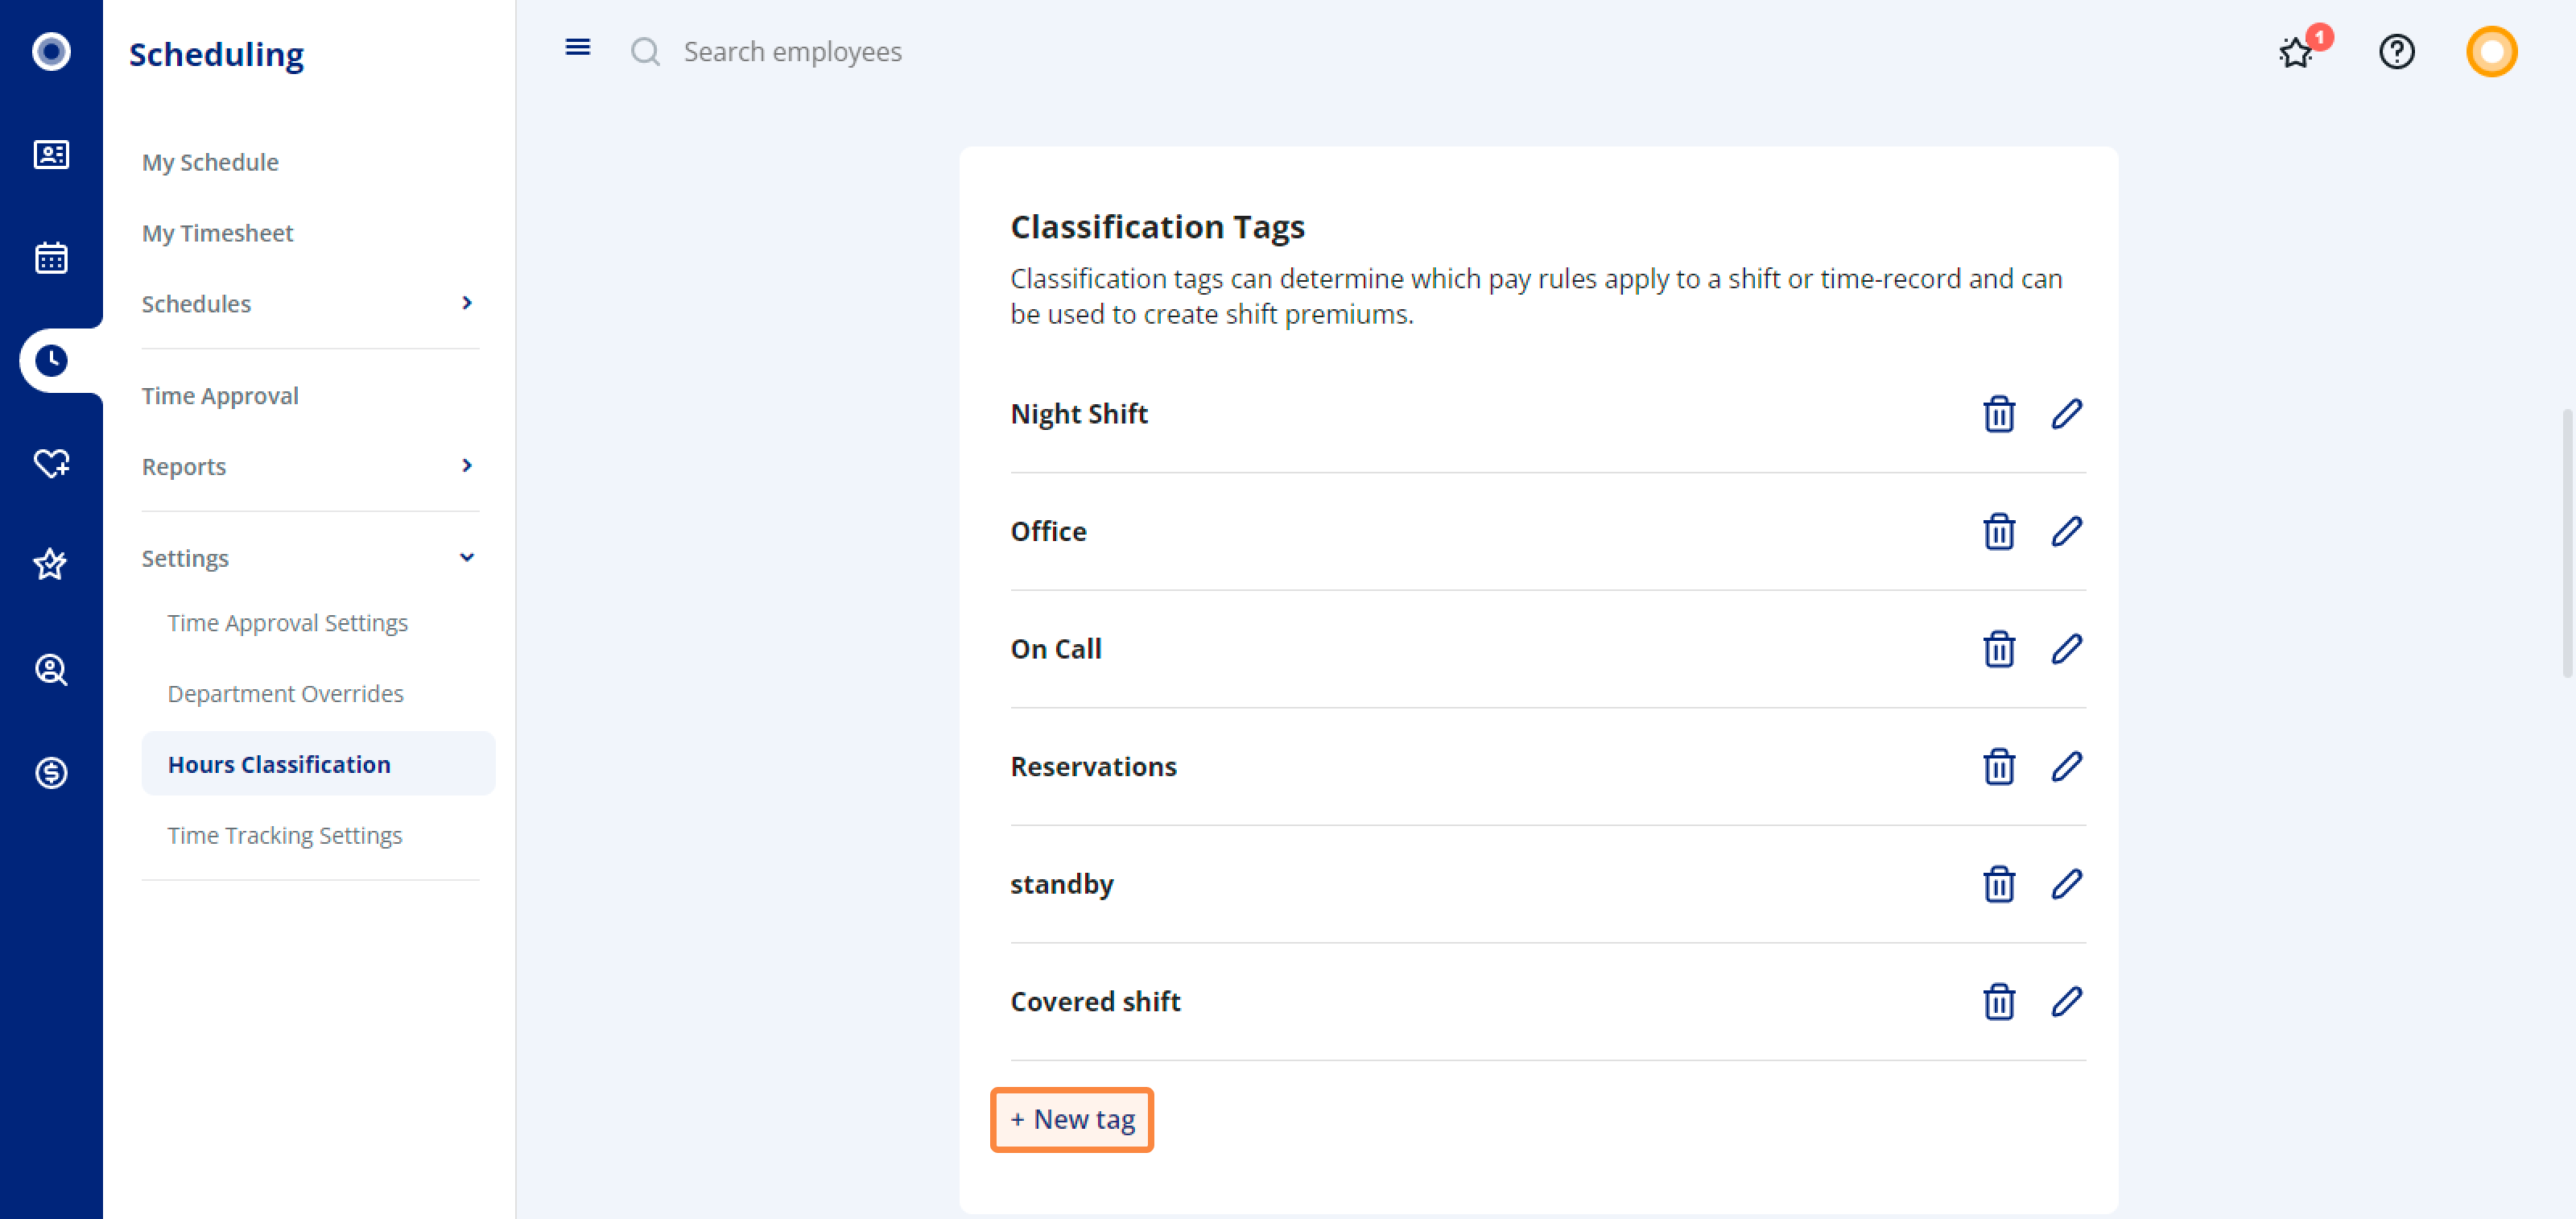Delete the Reservations tag
Viewport: 2576px width, 1219px height.
coord(1998,766)
